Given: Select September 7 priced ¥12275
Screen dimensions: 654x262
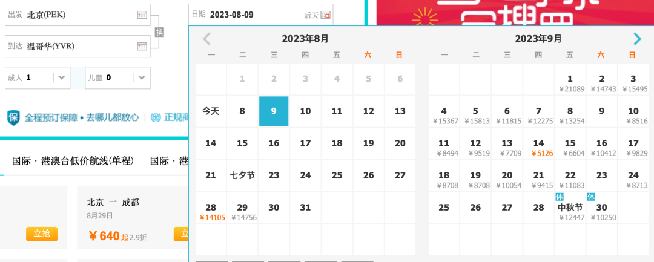Looking at the screenshot, I should pos(538,111).
